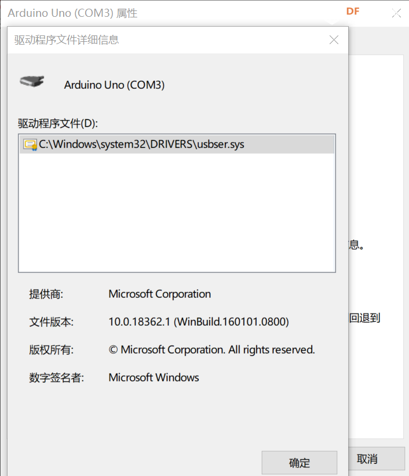The height and width of the screenshot is (476, 409).
Task: Close the Arduino Uno (COM3) 属性 window
Action: click(x=396, y=13)
